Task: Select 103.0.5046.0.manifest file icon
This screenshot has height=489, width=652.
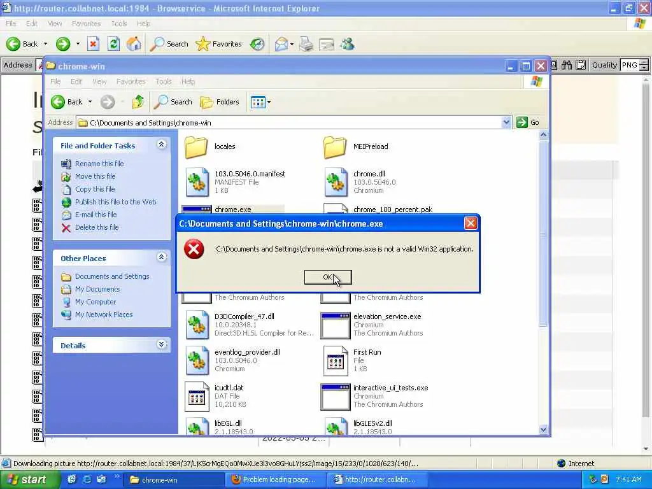Action: pos(197,182)
